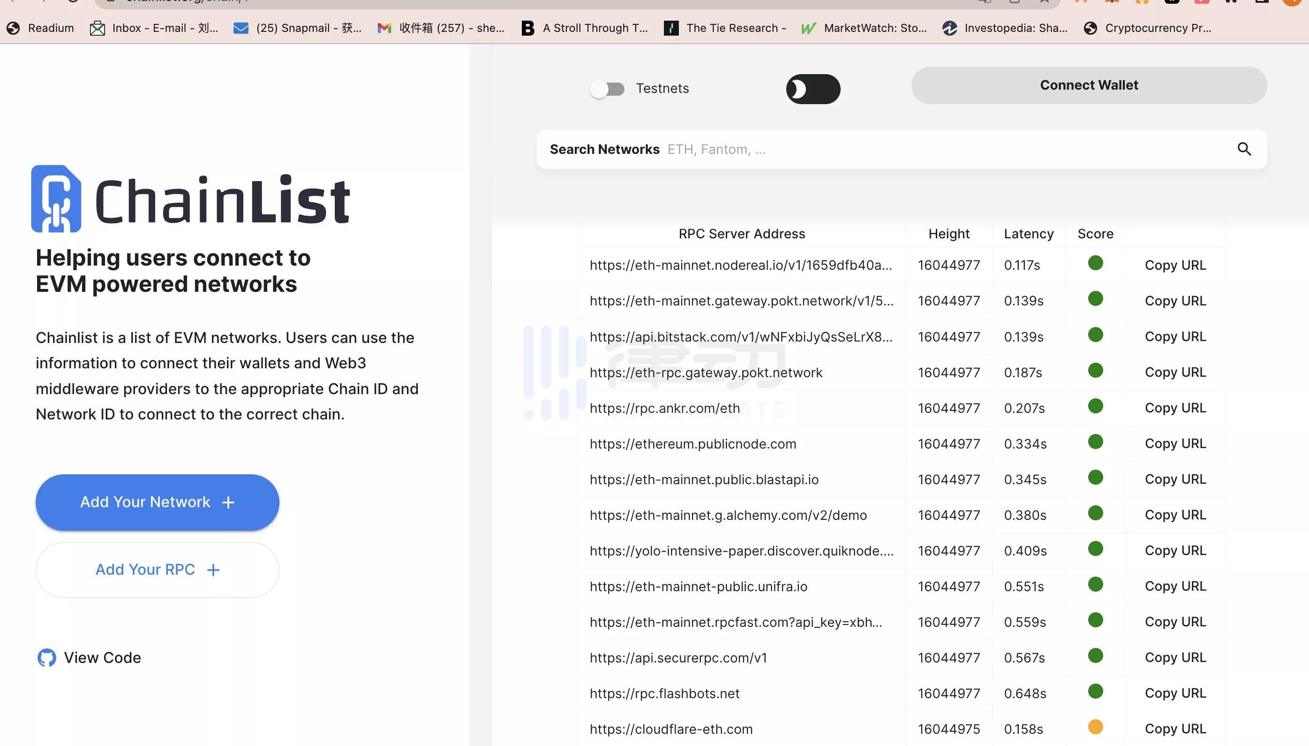Viewport: 1309px width, 746px height.
Task: Copy URL for cloudflare-eth.com
Action: click(1175, 729)
